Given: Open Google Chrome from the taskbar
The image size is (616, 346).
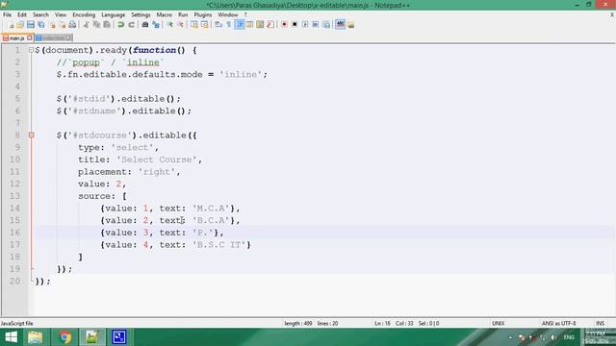Looking at the screenshot, I should (x=64, y=337).
